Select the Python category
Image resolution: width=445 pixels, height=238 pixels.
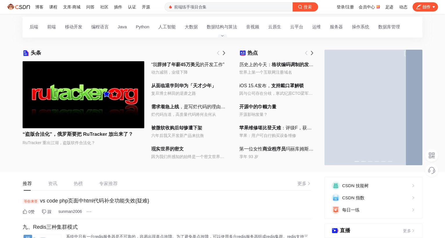point(143,27)
